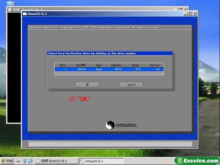Select drive 1 row in drive list
220x165 pixels.
coord(109,69)
